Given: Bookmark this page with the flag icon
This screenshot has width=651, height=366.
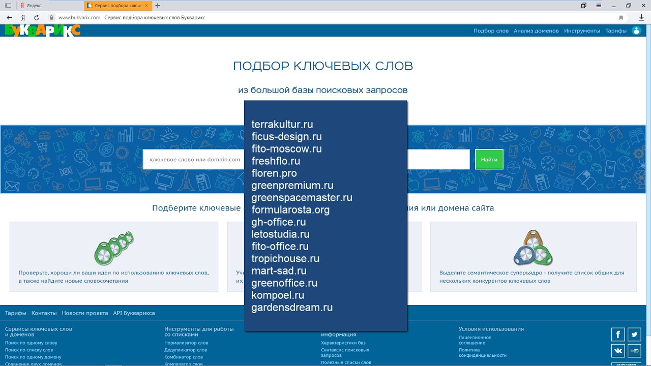Looking at the screenshot, I should coord(621,17).
